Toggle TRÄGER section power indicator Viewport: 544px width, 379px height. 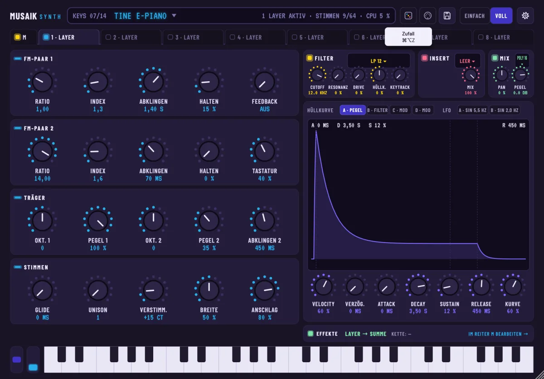18,198
